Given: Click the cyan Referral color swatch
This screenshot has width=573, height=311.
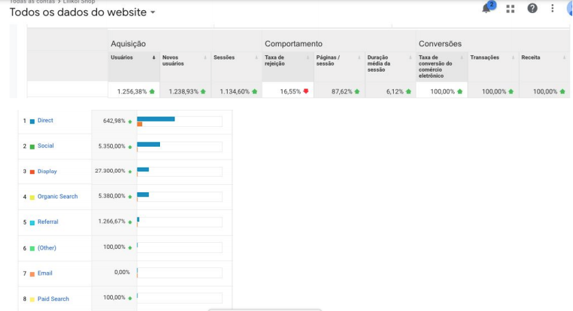Looking at the screenshot, I should pos(32,223).
